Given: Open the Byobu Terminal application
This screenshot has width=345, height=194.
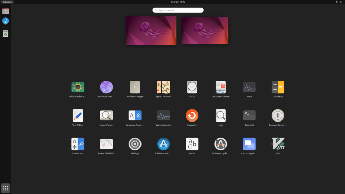Looking at the screenshot, I should (163, 87).
